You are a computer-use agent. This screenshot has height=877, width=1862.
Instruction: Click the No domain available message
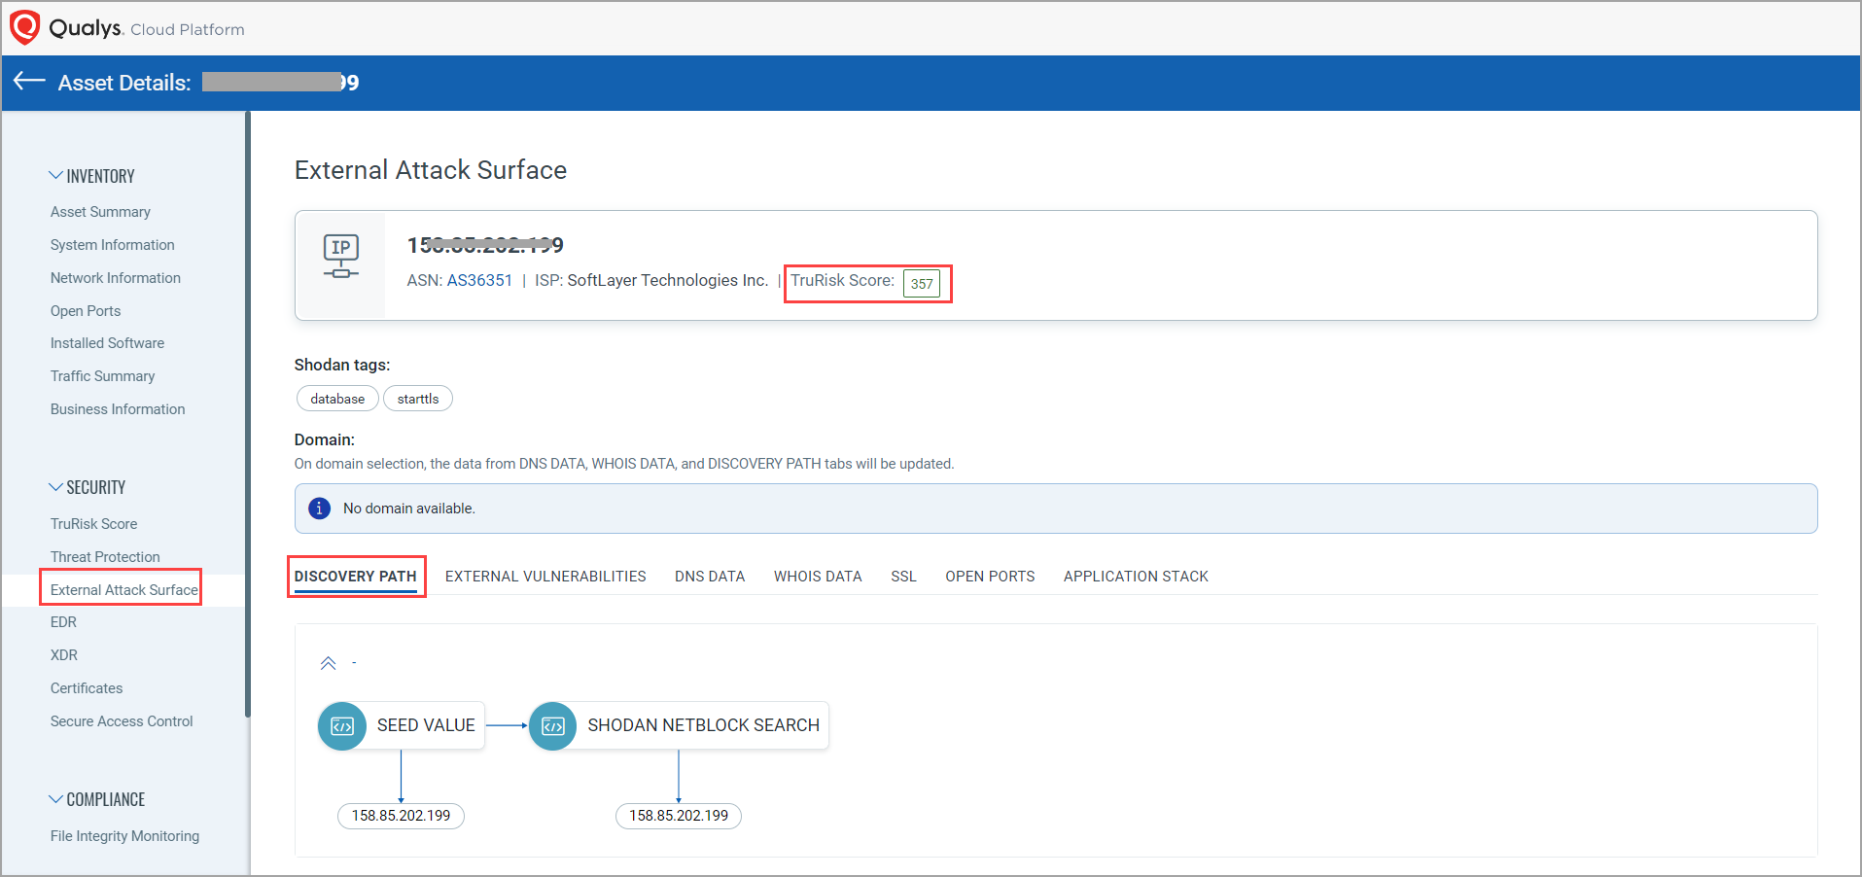pyautogui.click(x=409, y=509)
